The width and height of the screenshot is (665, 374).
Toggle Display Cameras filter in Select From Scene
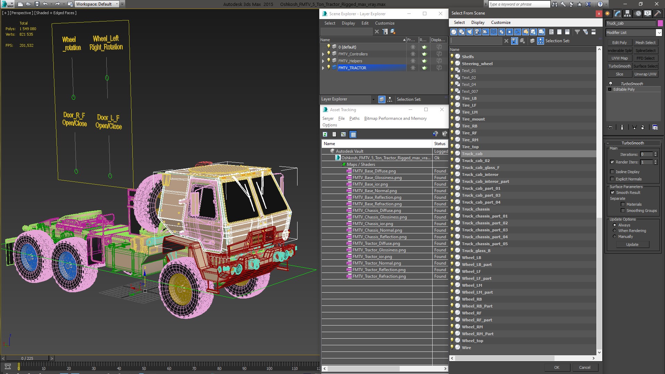[x=478, y=32]
